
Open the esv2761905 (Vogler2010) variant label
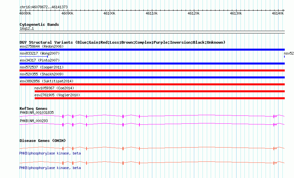[57, 95]
